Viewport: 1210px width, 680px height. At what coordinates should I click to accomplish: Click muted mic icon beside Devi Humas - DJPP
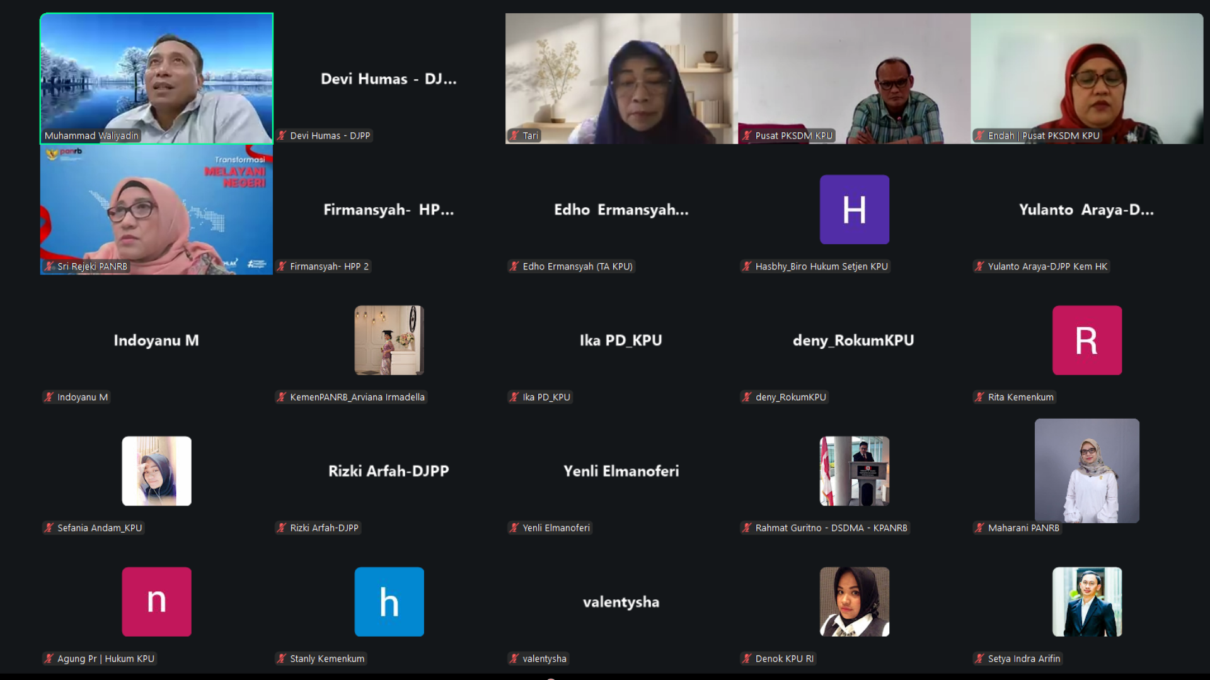(x=282, y=135)
